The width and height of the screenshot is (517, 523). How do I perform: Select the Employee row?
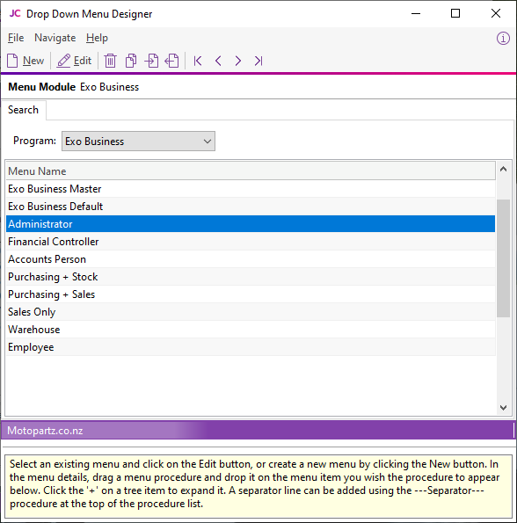pos(251,347)
